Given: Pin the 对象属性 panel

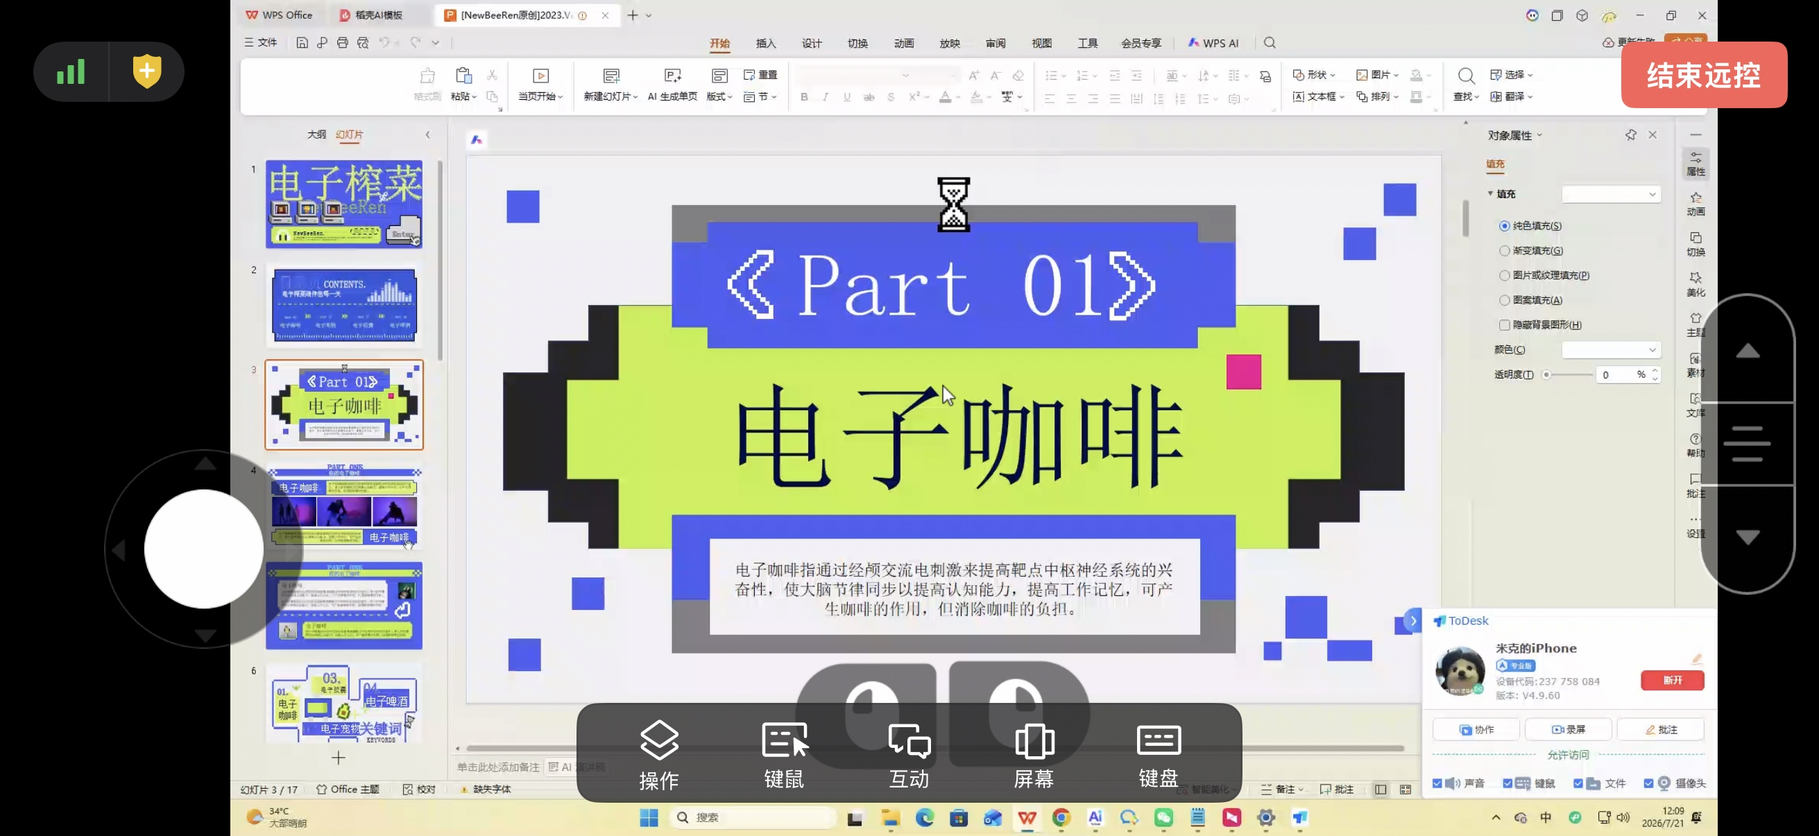Looking at the screenshot, I should 1630,134.
